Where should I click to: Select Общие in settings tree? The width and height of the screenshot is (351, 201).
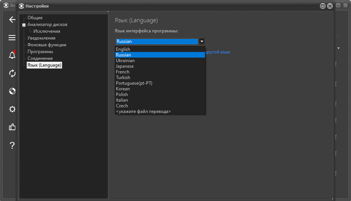pyautogui.click(x=35, y=18)
